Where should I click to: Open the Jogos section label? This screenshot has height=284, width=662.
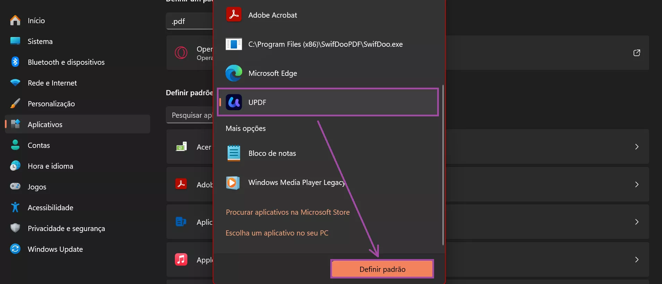coord(37,187)
